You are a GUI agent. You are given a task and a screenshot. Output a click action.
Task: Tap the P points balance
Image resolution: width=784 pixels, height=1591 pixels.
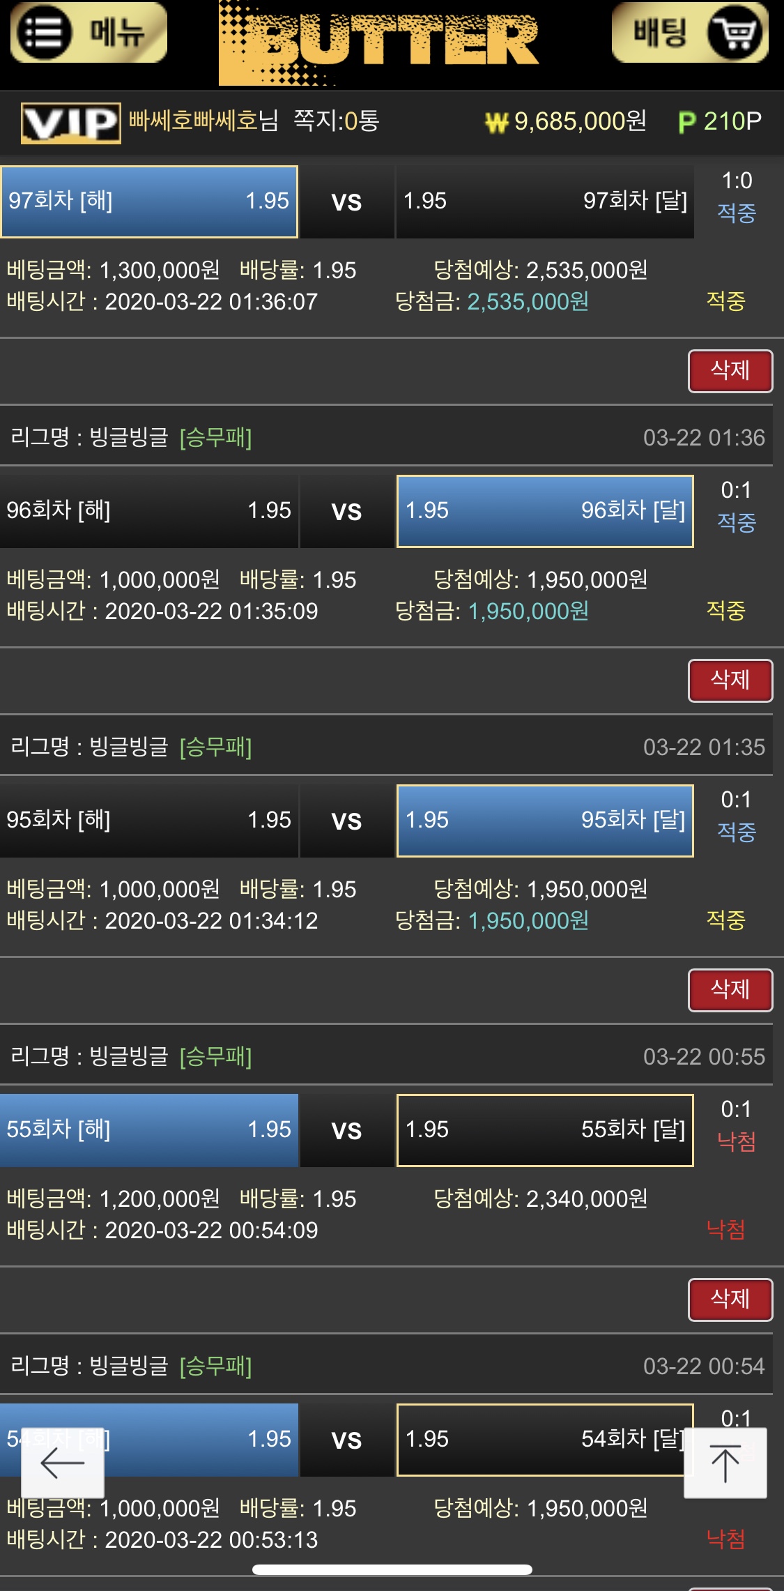(720, 122)
